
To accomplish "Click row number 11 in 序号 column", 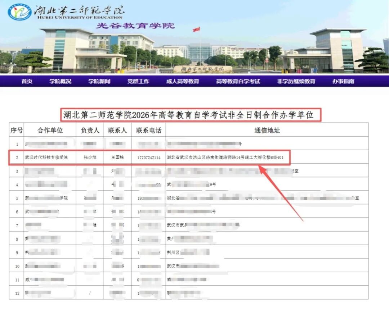I will click(17, 280).
